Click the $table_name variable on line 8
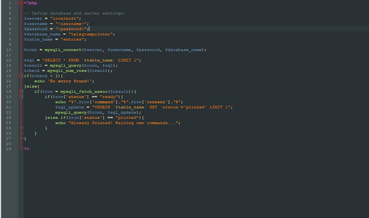The height and width of the screenshot is (218, 369). pyautogui.click(x=38, y=39)
